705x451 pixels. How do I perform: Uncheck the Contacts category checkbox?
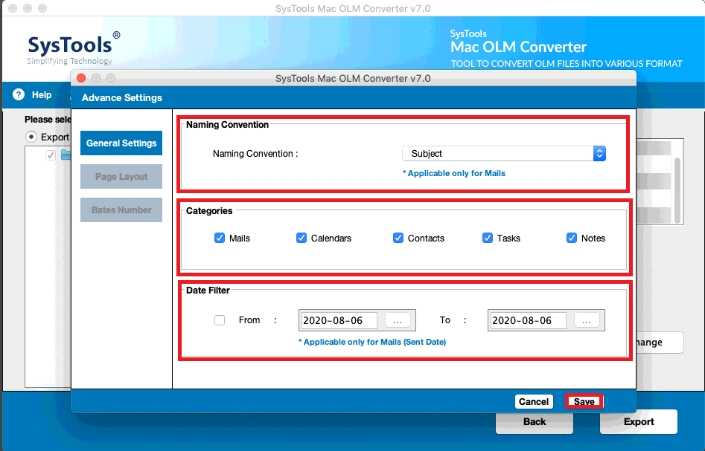coord(398,238)
